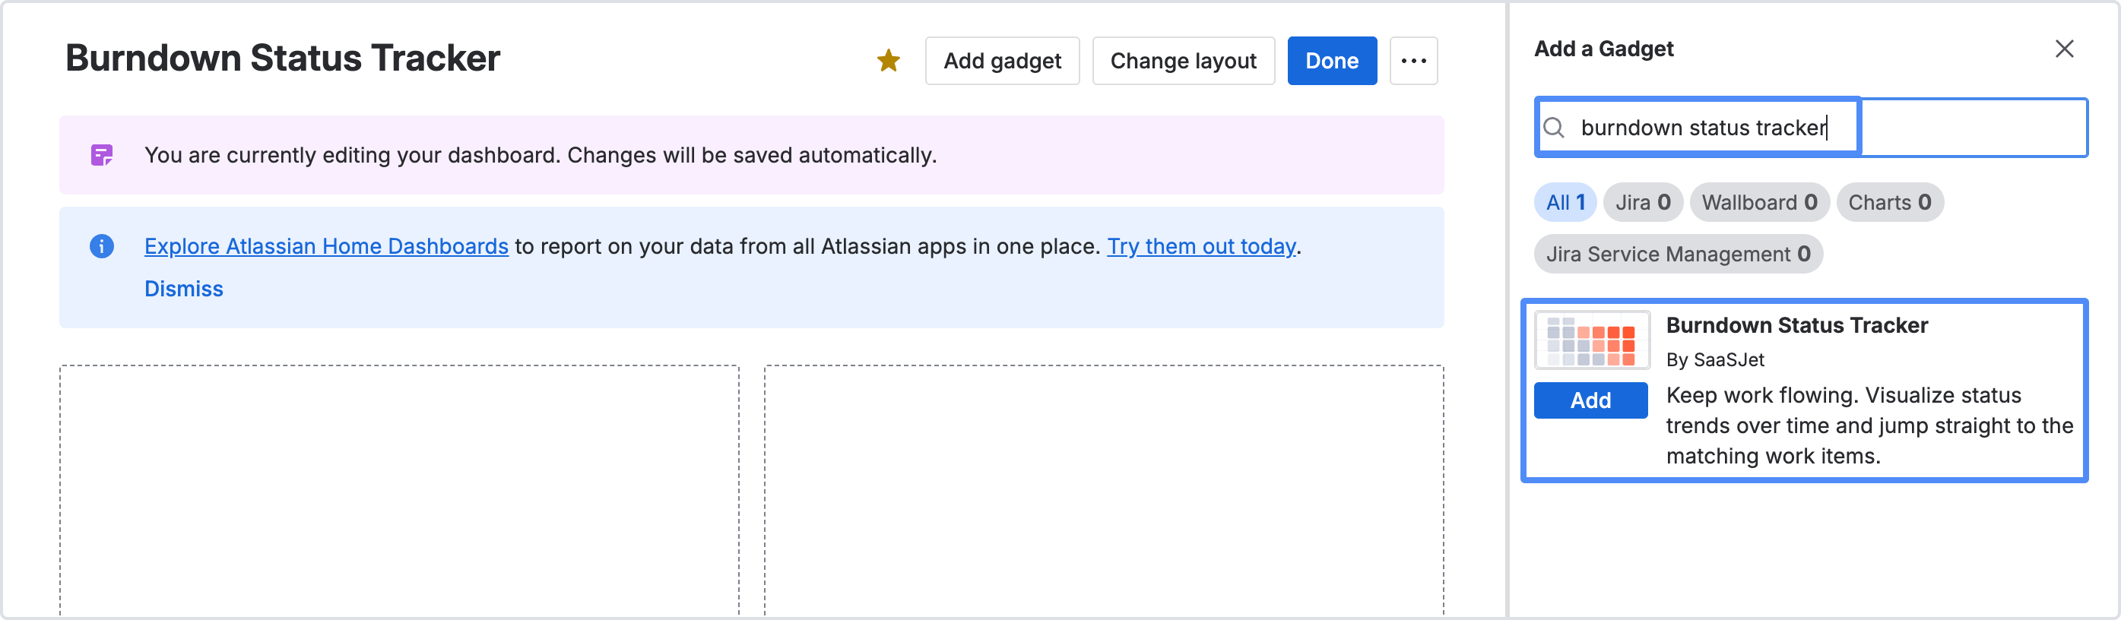
Task: Click the purple editing note icon
Action: click(x=102, y=155)
